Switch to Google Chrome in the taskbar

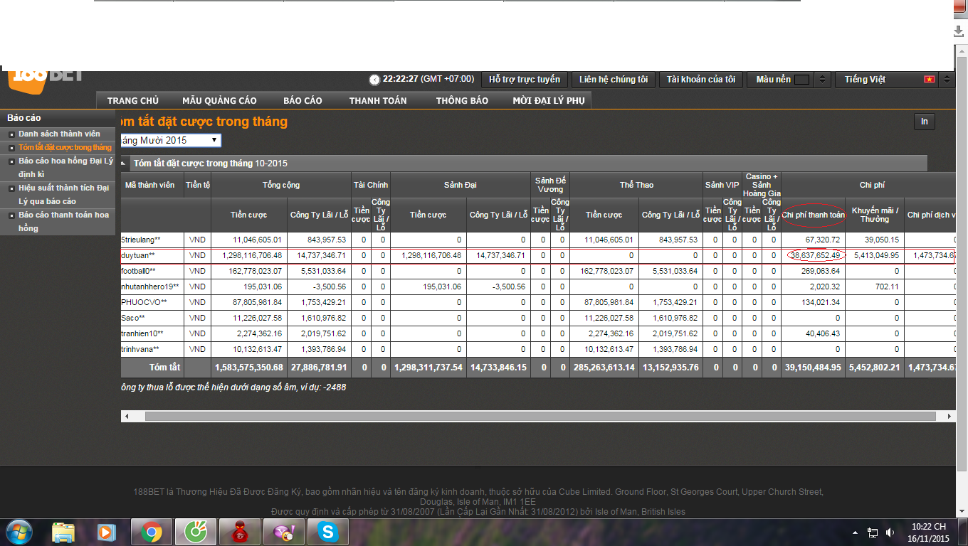(150, 532)
